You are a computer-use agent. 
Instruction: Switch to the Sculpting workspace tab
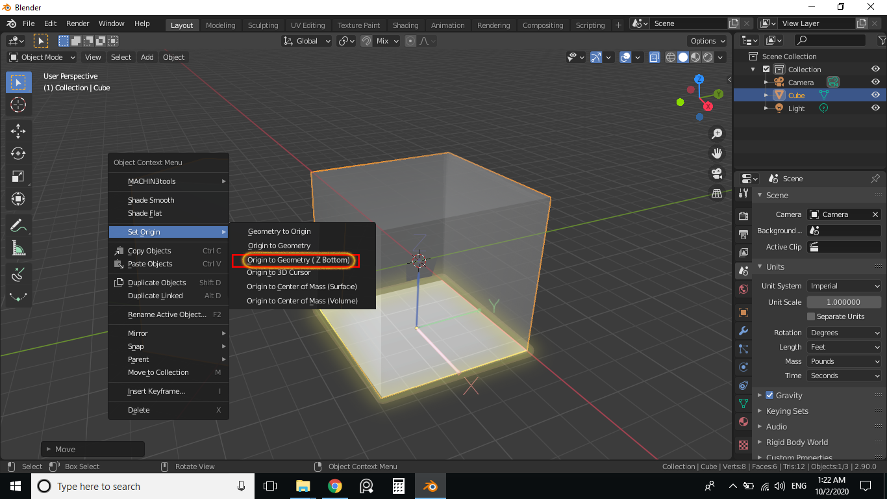click(x=263, y=25)
